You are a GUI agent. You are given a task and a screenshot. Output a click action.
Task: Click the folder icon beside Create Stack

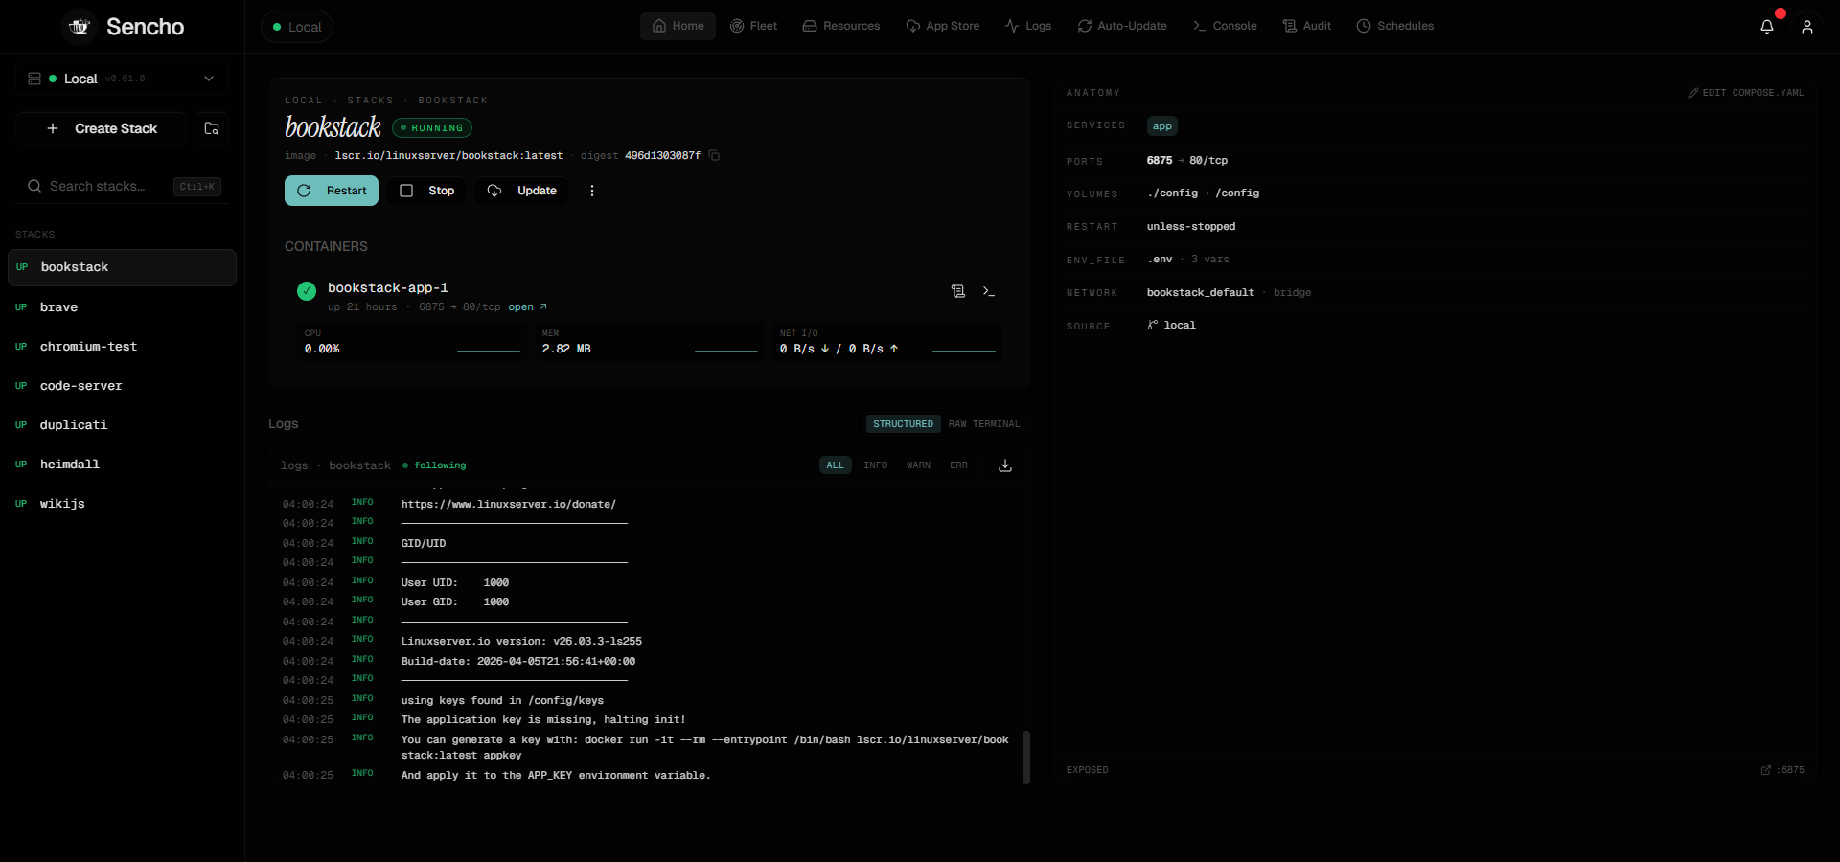[212, 128]
